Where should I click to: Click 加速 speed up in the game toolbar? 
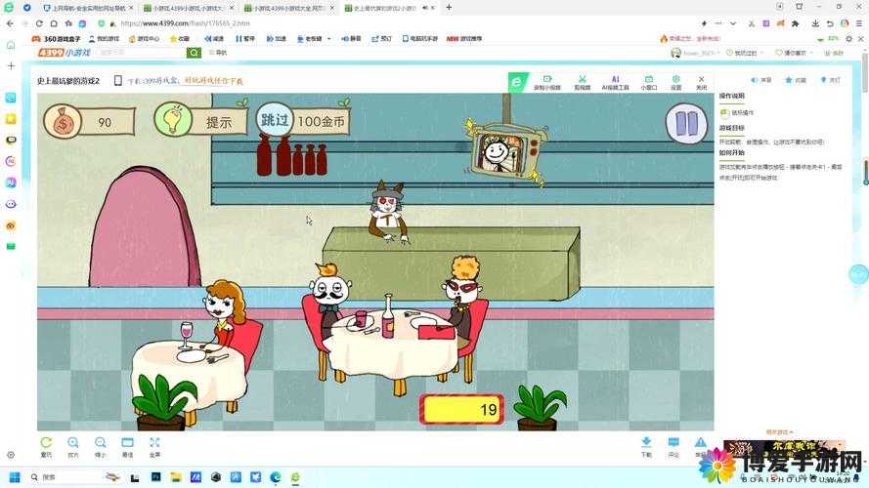pos(277,39)
